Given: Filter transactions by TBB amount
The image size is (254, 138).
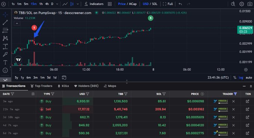Looking at the screenshot, I should click(126, 94).
